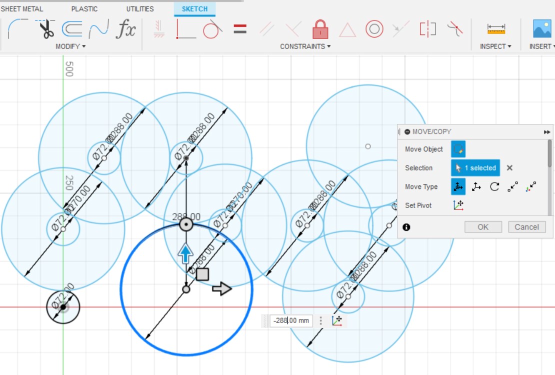Viewport: 555px width, 375px height.
Task: Select the Fillet tool icon
Action: tap(17, 28)
